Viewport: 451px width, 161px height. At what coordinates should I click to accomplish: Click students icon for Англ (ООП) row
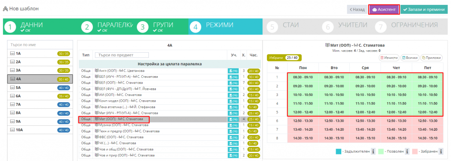(233, 71)
